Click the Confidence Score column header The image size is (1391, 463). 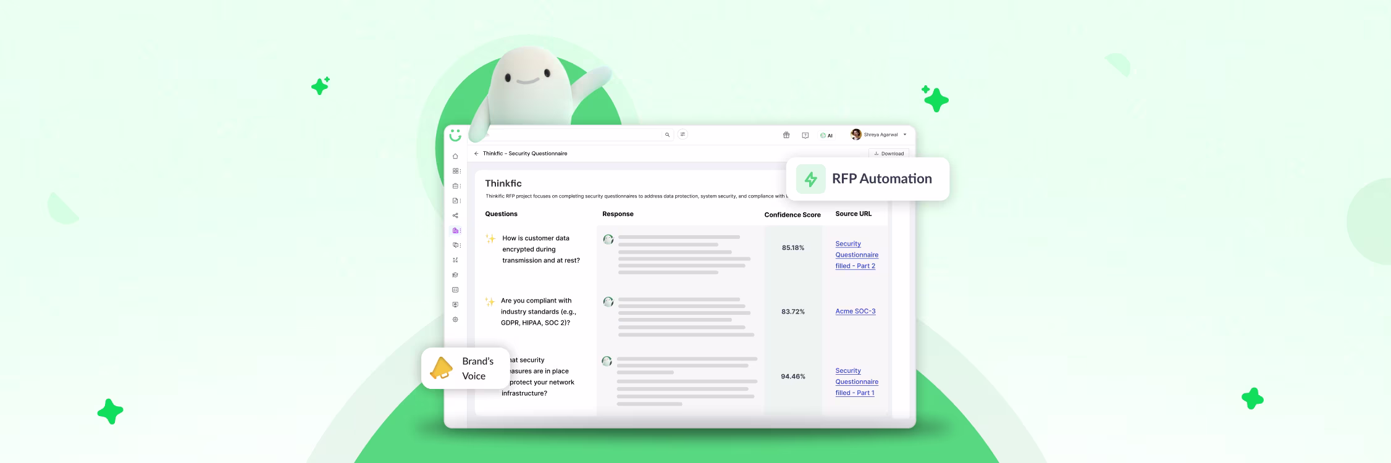[x=792, y=215]
